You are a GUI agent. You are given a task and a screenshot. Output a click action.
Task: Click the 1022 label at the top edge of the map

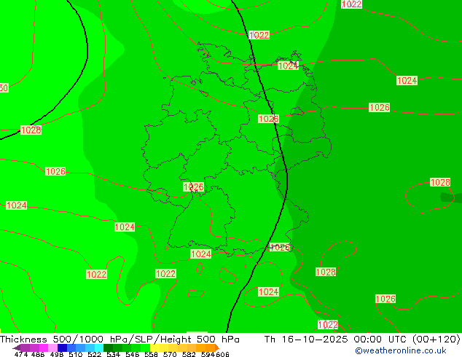[351, 4]
